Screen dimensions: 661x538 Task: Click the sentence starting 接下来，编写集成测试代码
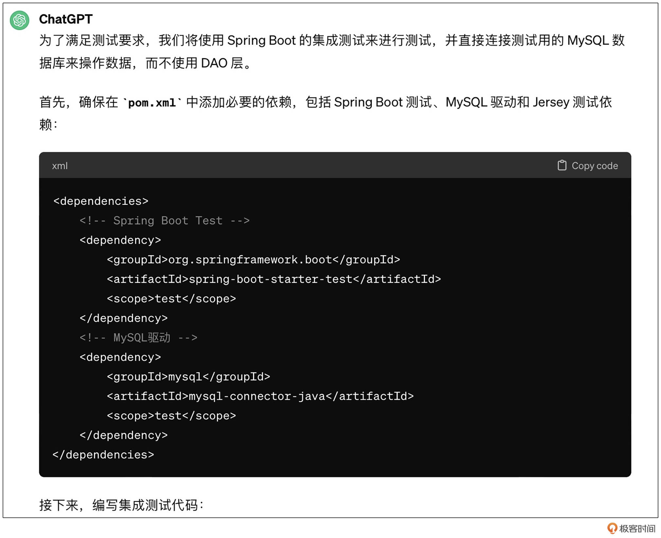pos(121,505)
